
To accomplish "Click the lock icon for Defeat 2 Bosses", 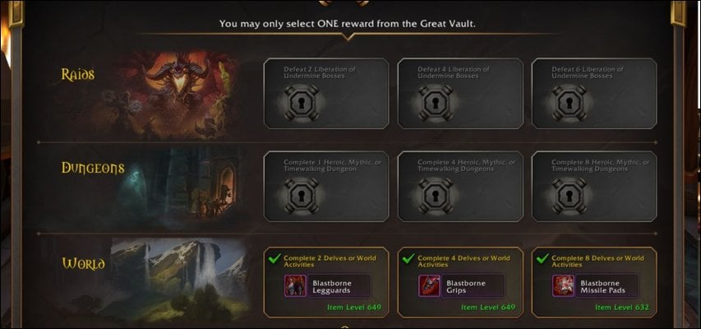I will pyautogui.click(x=302, y=103).
